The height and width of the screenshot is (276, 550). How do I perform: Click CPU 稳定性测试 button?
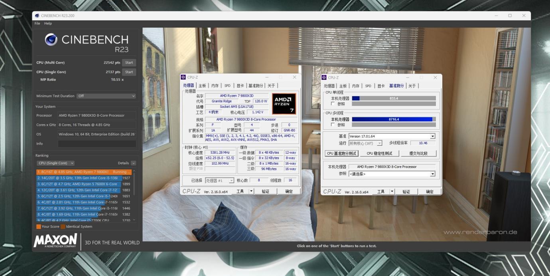(x=379, y=153)
